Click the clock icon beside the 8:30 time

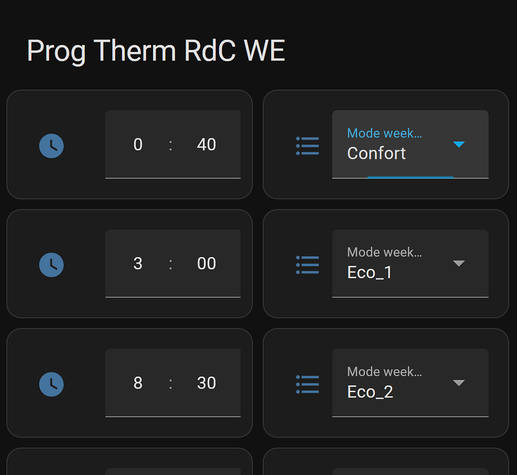click(x=51, y=384)
